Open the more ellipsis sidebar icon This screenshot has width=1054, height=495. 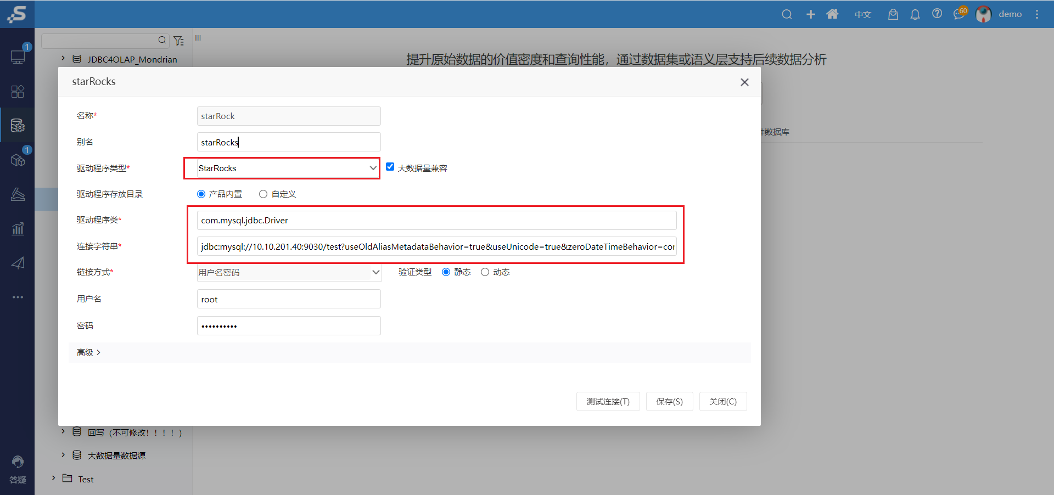[x=18, y=297]
